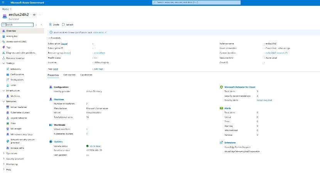320x180 pixels.
Task: Click the Microsoft Azure Government title
Action: 27,3
